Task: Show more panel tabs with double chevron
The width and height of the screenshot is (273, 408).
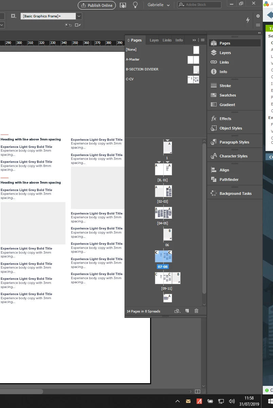Action: click(194, 40)
